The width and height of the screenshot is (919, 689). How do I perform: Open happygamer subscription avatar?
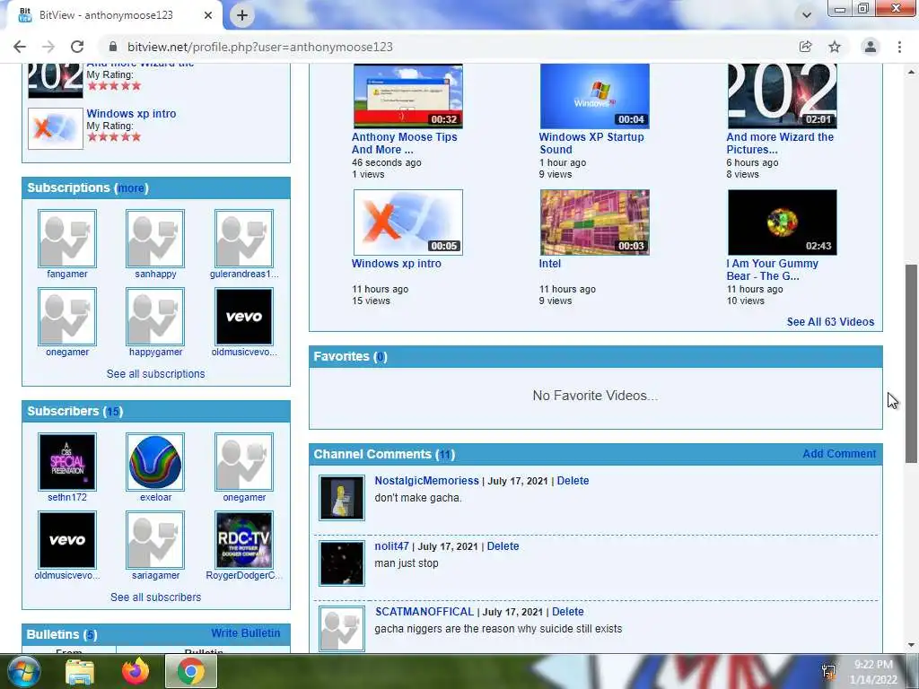coord(155,317)
